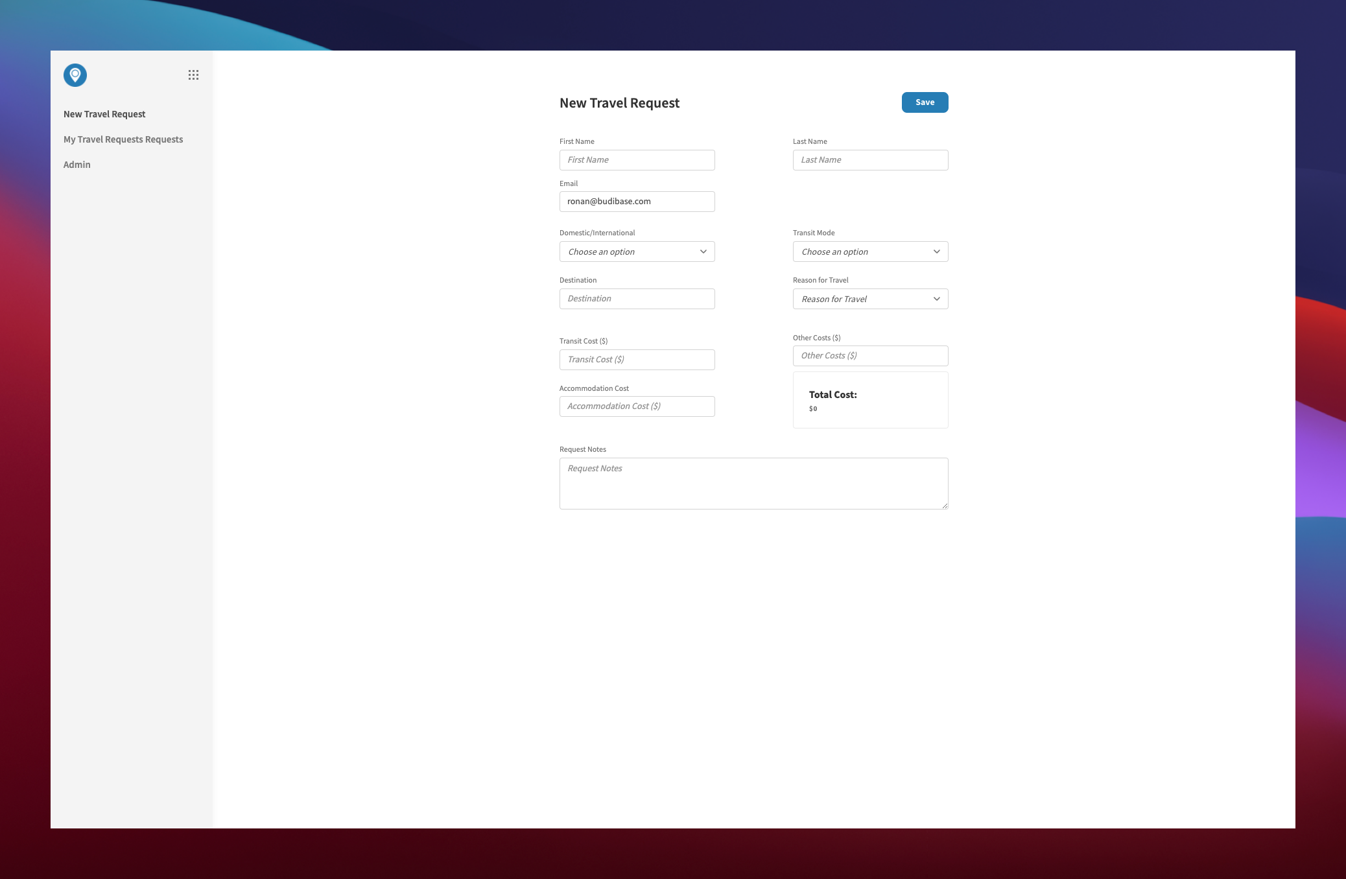The height and width of the screenshot is (879, 1346).
Task: Click the Accommodation Cost input field
Action: 637,406
